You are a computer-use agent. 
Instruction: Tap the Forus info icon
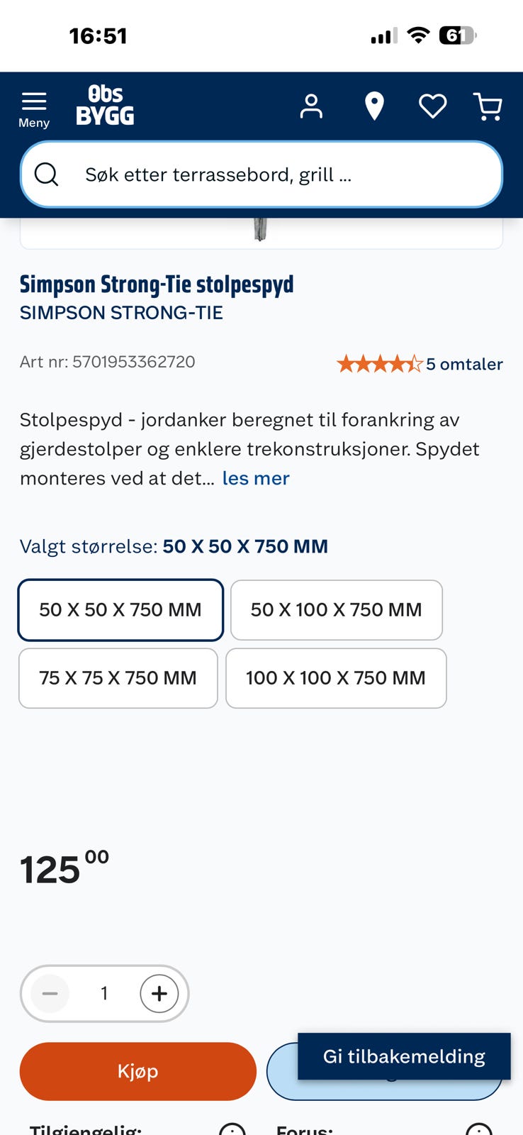point(479,1128)
